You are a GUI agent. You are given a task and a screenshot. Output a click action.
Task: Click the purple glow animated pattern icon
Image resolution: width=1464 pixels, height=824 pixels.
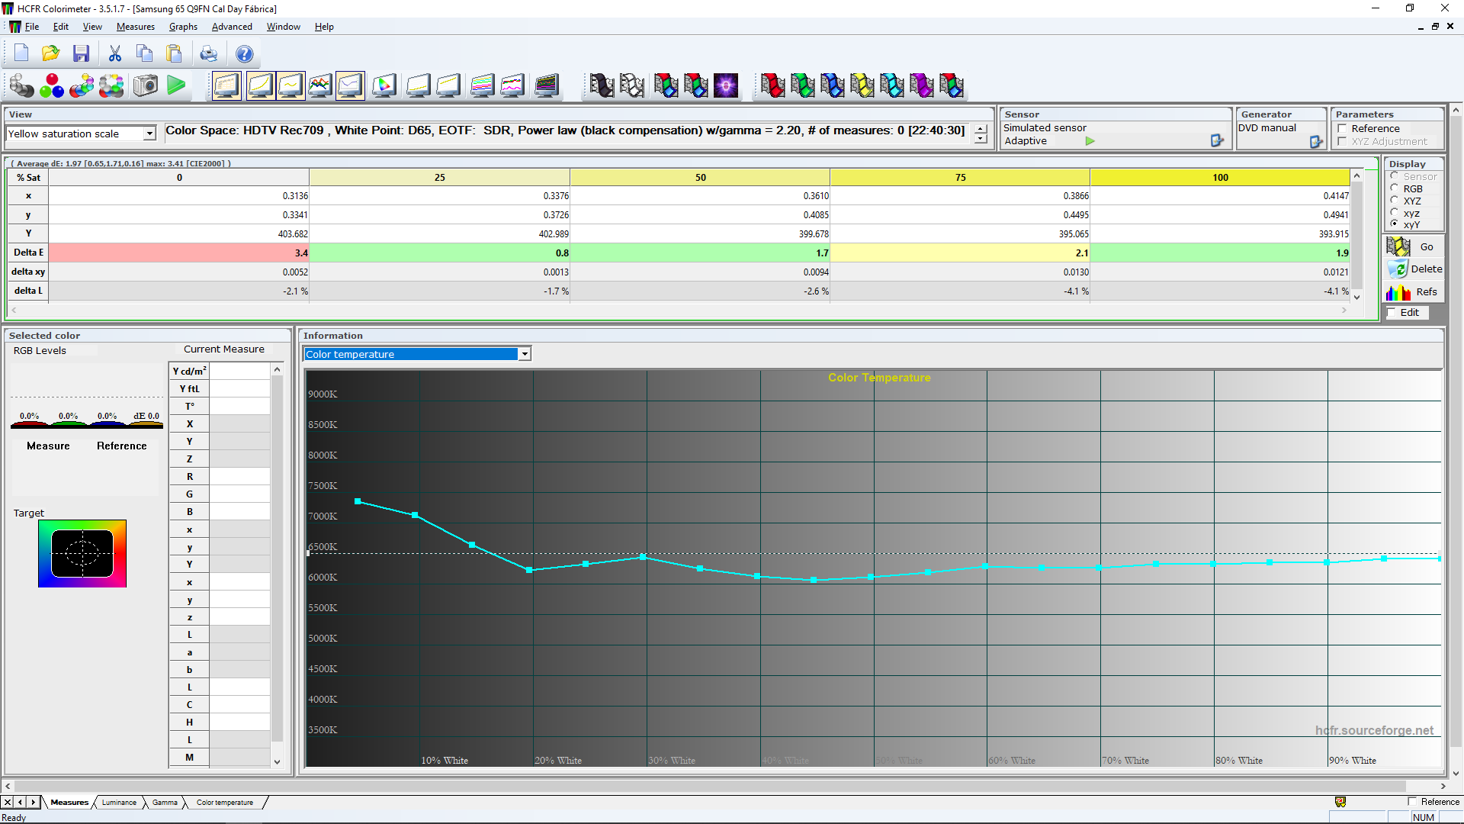click(x=725, y=85)
